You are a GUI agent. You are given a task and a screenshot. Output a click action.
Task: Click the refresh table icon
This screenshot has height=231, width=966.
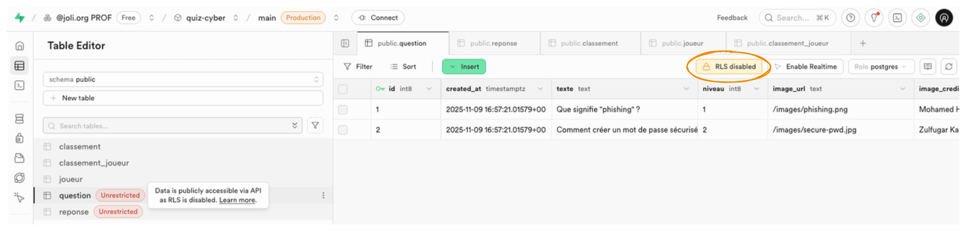pos(949,67)
